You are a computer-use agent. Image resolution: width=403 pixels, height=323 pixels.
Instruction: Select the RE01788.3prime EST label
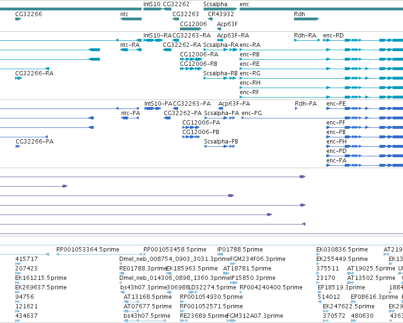pyautogui.click(x=143, y=269)
